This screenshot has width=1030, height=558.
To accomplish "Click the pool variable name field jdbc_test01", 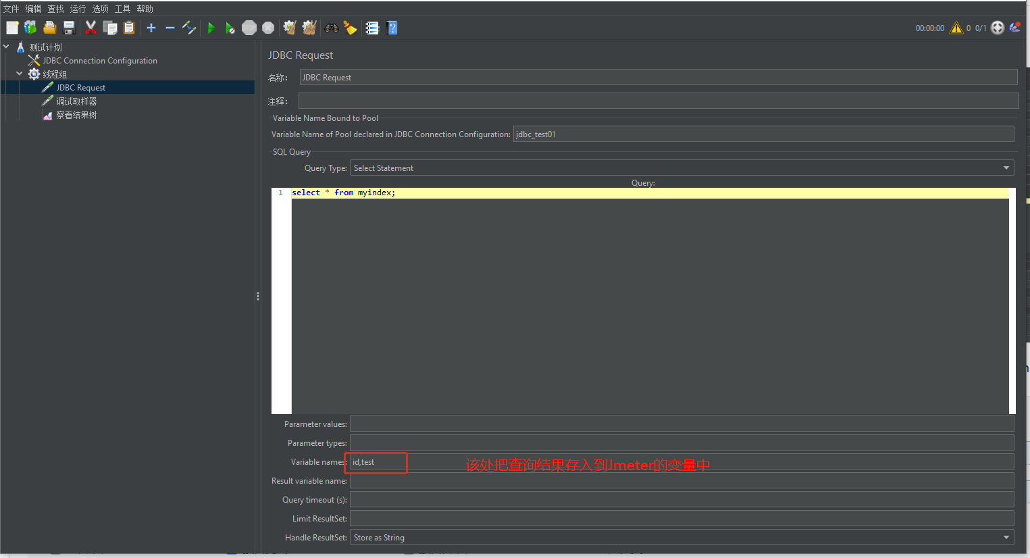I will pos(764,134).
